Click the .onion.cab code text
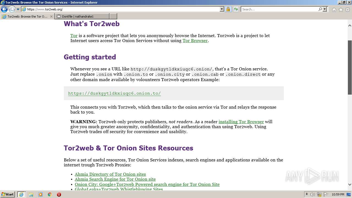This screenshot has height=198, width=352. coord(205,74)
